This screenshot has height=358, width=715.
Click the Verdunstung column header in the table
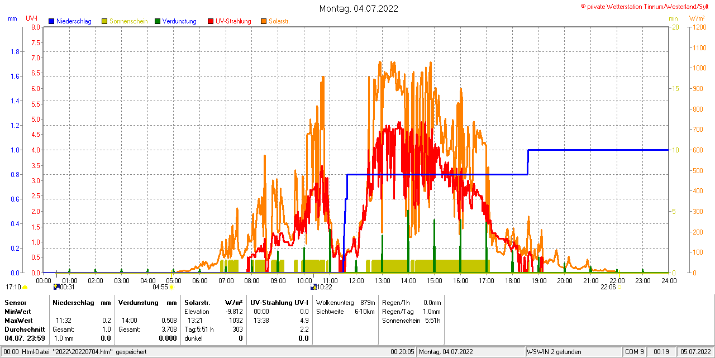(x=139, y=302)
